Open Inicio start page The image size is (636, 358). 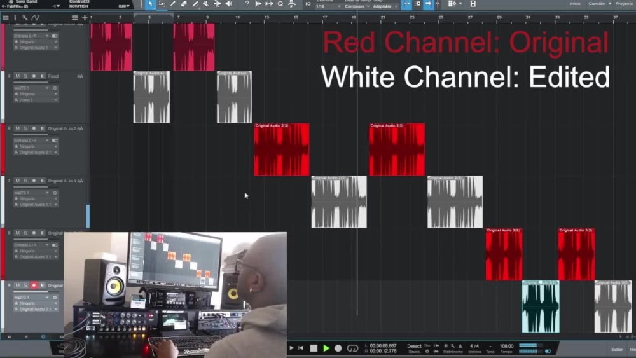575,4
